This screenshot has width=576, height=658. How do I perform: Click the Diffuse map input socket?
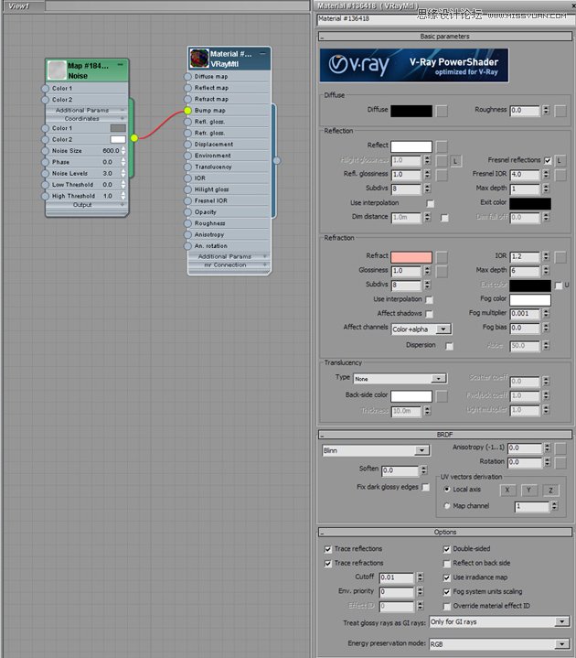click(187, 77)
